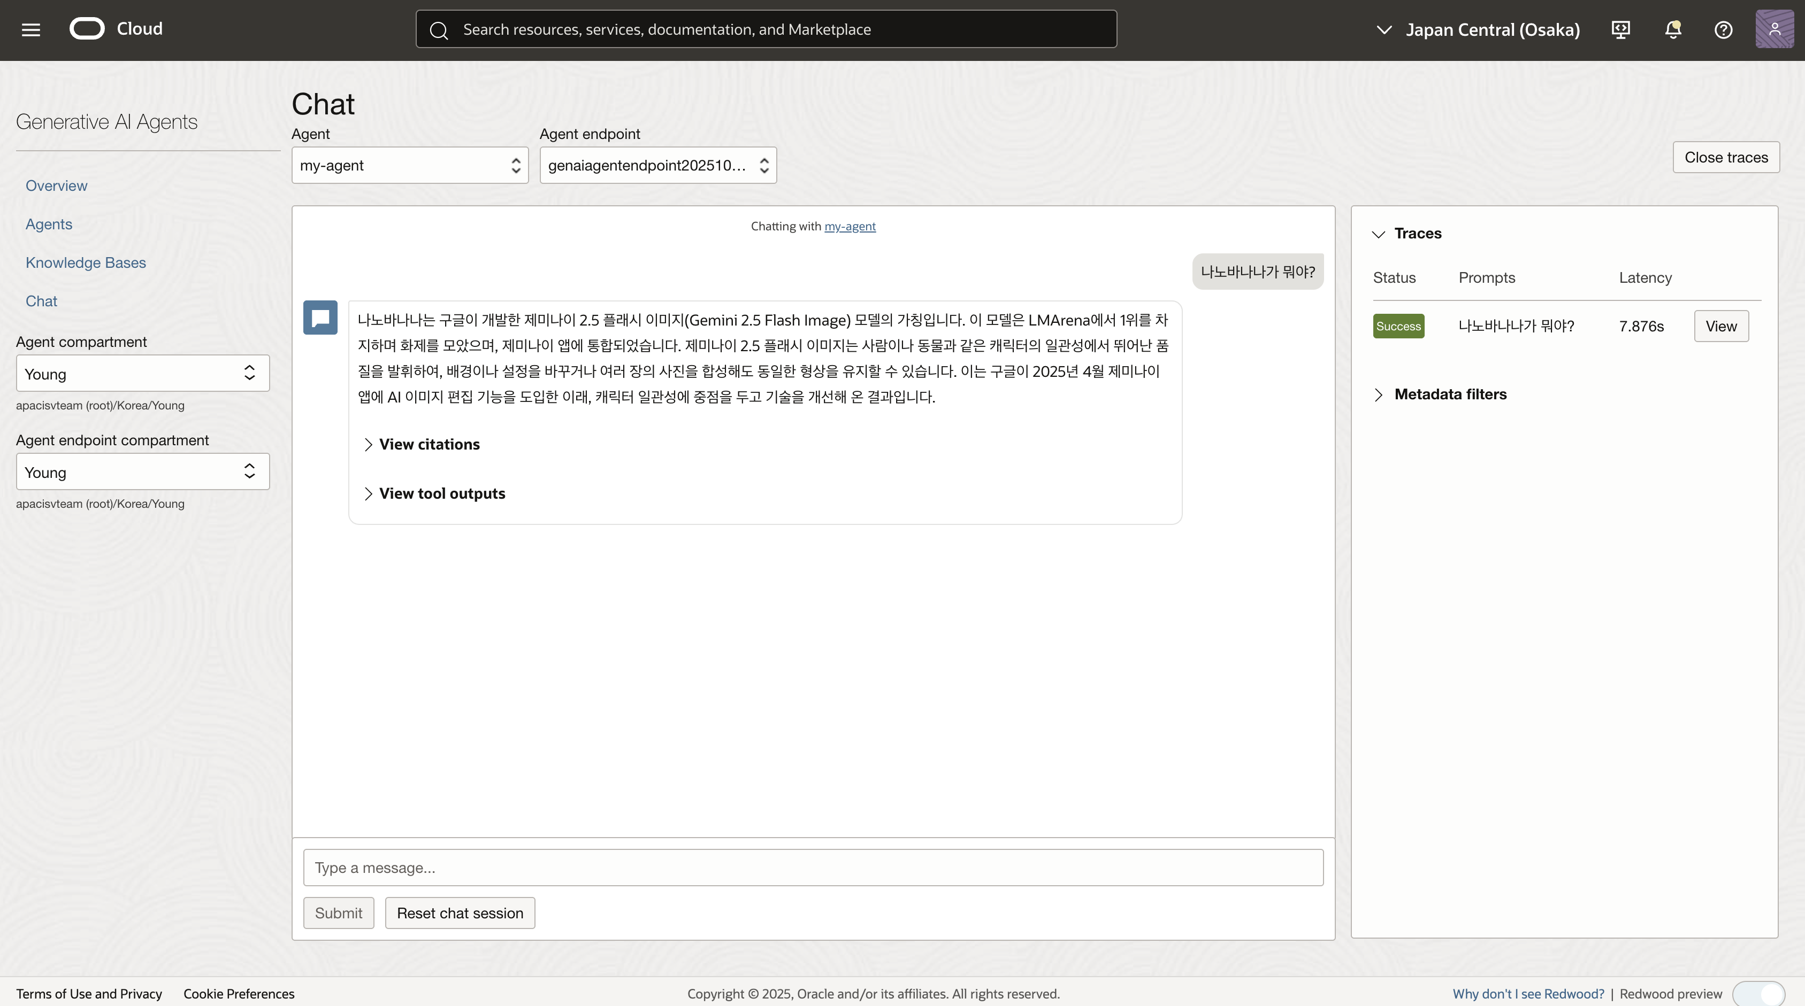Open Agents in the sidebar
This screenshot has height=1006, width=1805.
(49, 224)
